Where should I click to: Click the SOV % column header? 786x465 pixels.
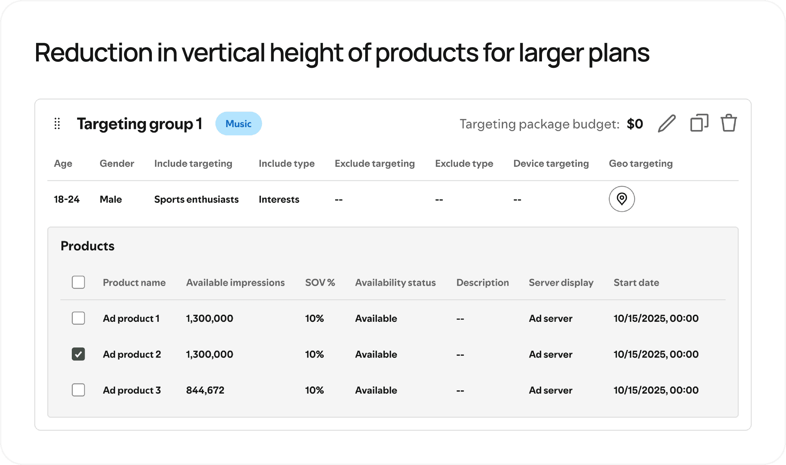(x=320, y=282)
